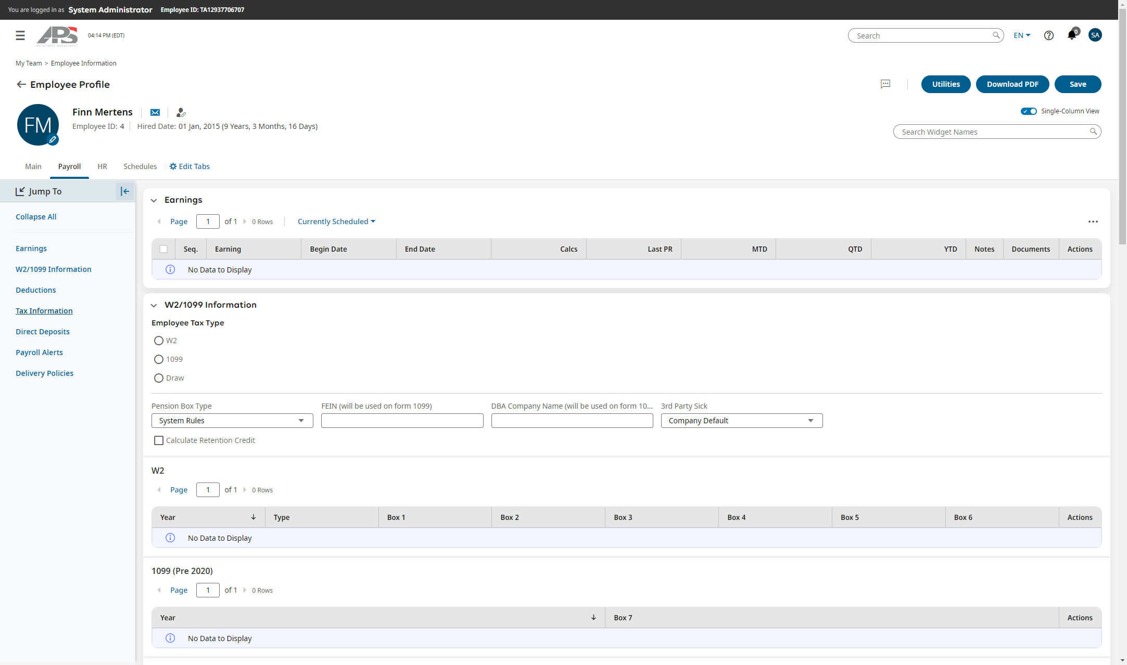Switch to the HR tab
Viewport: 1127px width, 665px height.
(x=102, y=166)
